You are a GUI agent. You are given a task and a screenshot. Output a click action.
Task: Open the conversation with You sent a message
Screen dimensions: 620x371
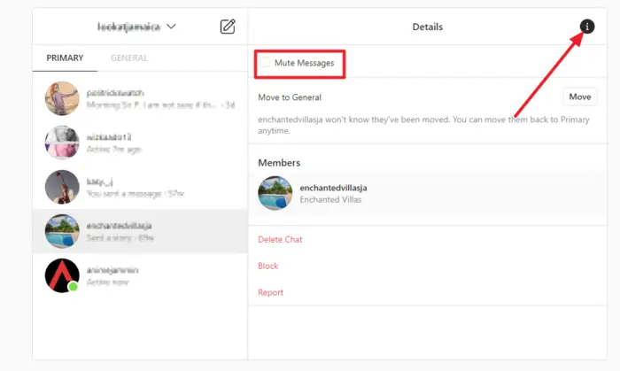[x=140, y=187]
